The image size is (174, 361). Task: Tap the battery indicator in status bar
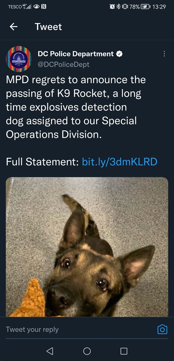click(x=140, y=7)
